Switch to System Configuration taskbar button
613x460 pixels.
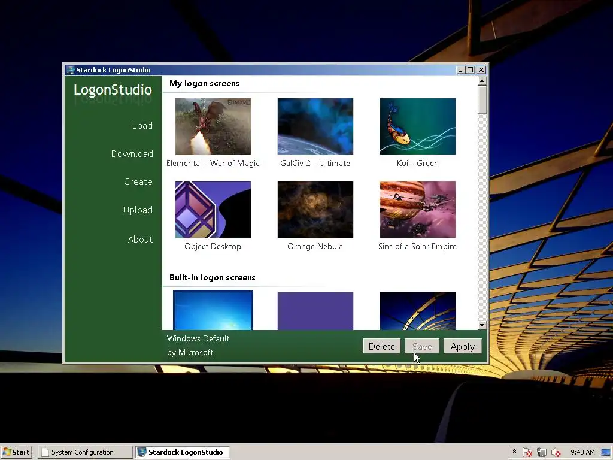point(85,452)
